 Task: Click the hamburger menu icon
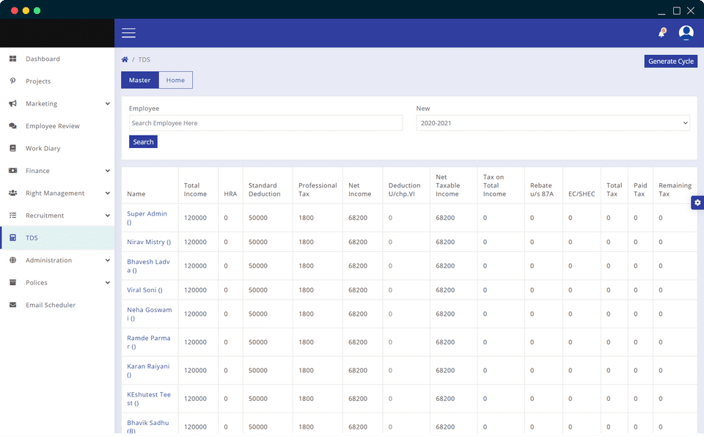tap(129, 33)
